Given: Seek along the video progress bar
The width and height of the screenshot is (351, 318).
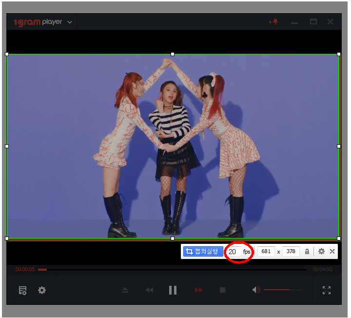Looking at the screenshot, I should tap(173, 270).
